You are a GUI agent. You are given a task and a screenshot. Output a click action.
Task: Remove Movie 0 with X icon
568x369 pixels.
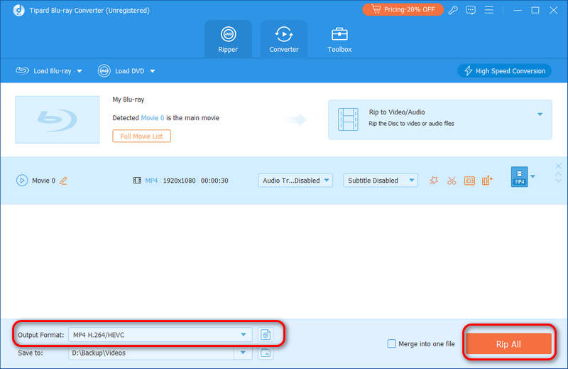point(558,166)
